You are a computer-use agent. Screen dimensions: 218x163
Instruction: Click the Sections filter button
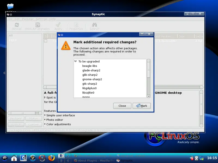(x=16, y=118)
